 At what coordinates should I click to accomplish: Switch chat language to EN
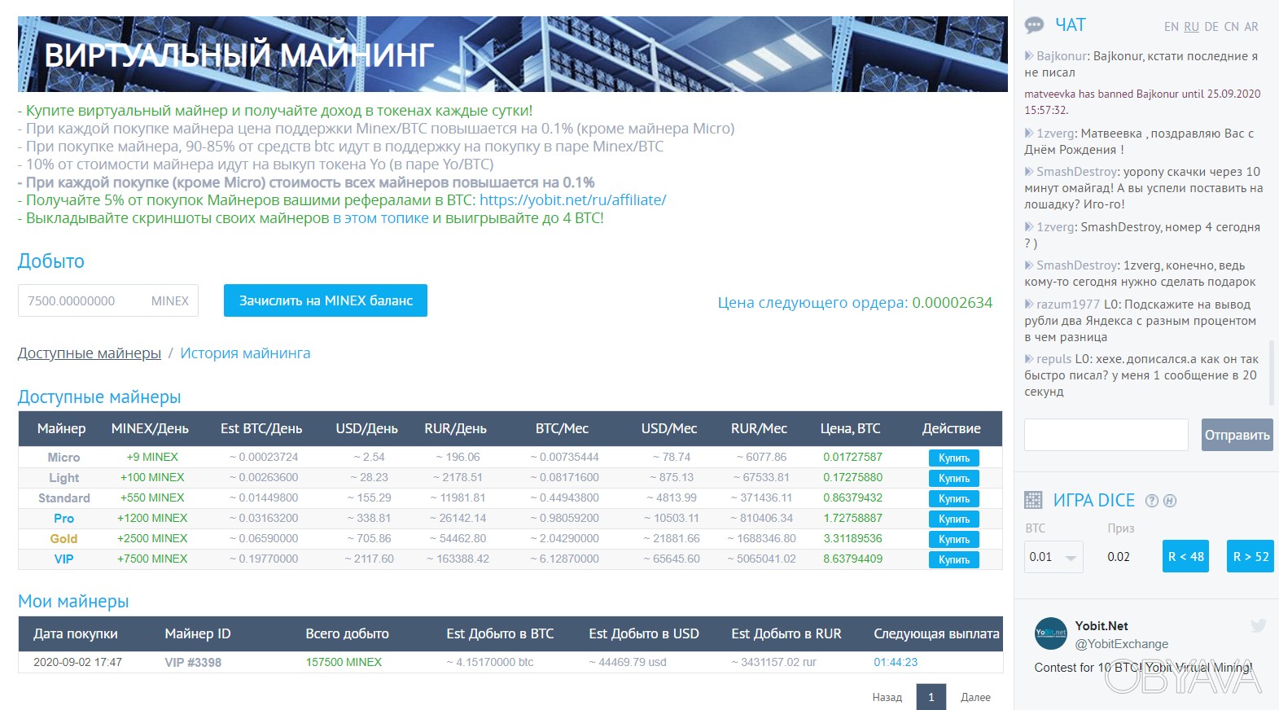click(1172, 27)
